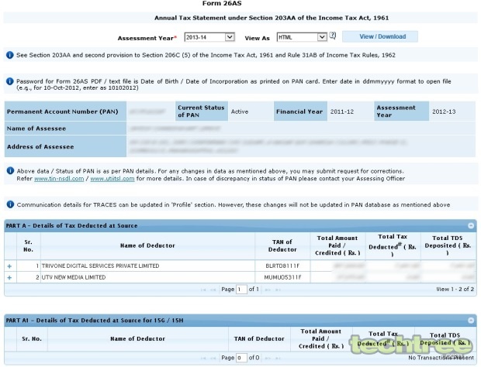Open the www.utiitsl.com link

[x=112, y=178]
